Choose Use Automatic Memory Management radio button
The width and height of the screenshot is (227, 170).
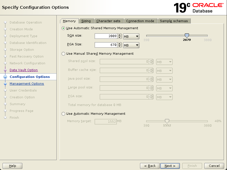[63, 114]
